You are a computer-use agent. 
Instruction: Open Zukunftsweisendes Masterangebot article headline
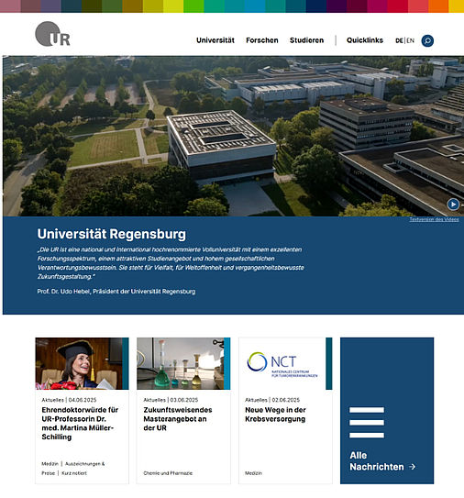pyautogui.click(x=178, y=418)
